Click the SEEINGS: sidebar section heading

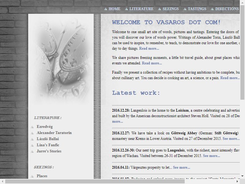pyautogui.click(x=44, y=167)
